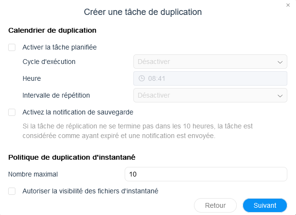296x215 pixels.
Task: Close the duplication task dialog
Action: point(288,4)
